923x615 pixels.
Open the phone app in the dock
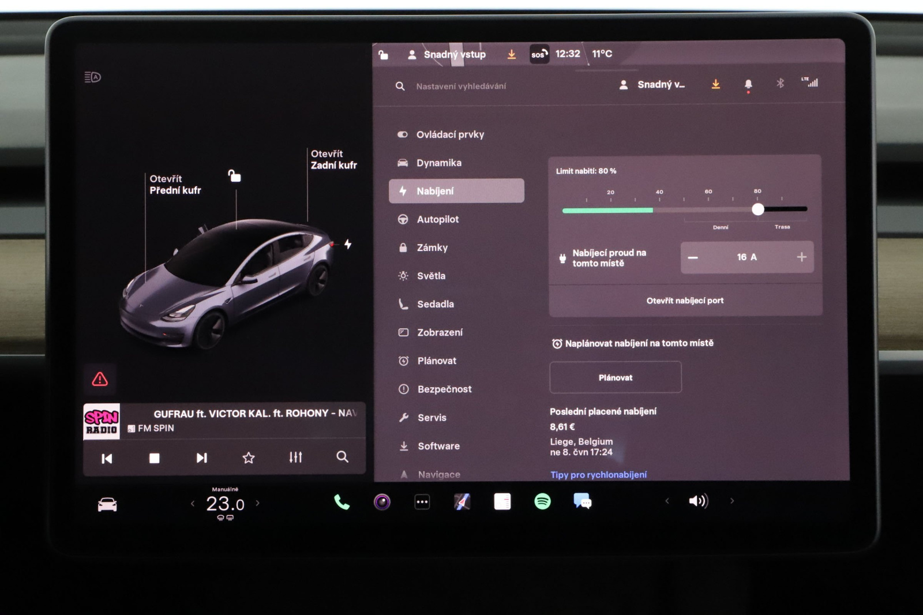342,502
